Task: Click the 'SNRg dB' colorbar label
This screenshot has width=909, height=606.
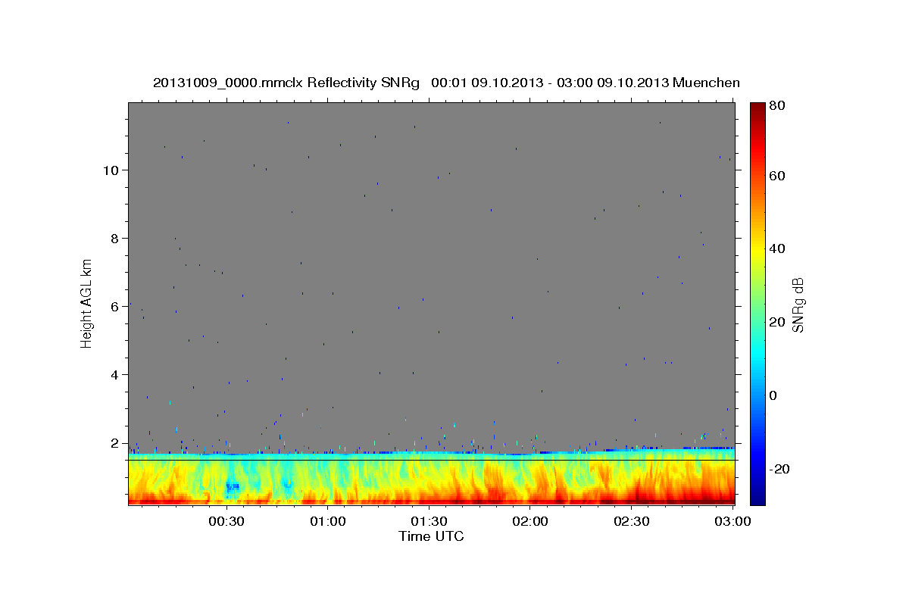Action: tap(798, 305)
